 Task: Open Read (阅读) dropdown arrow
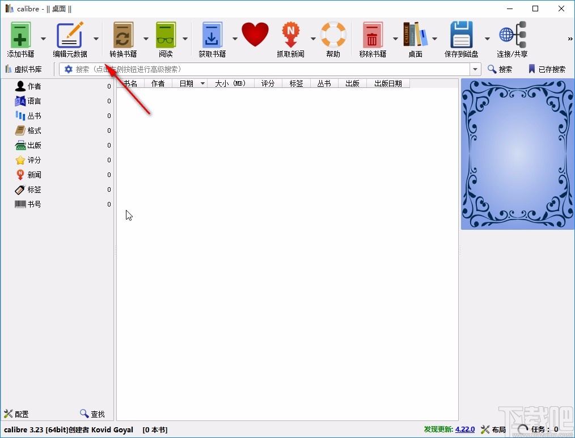185,39
